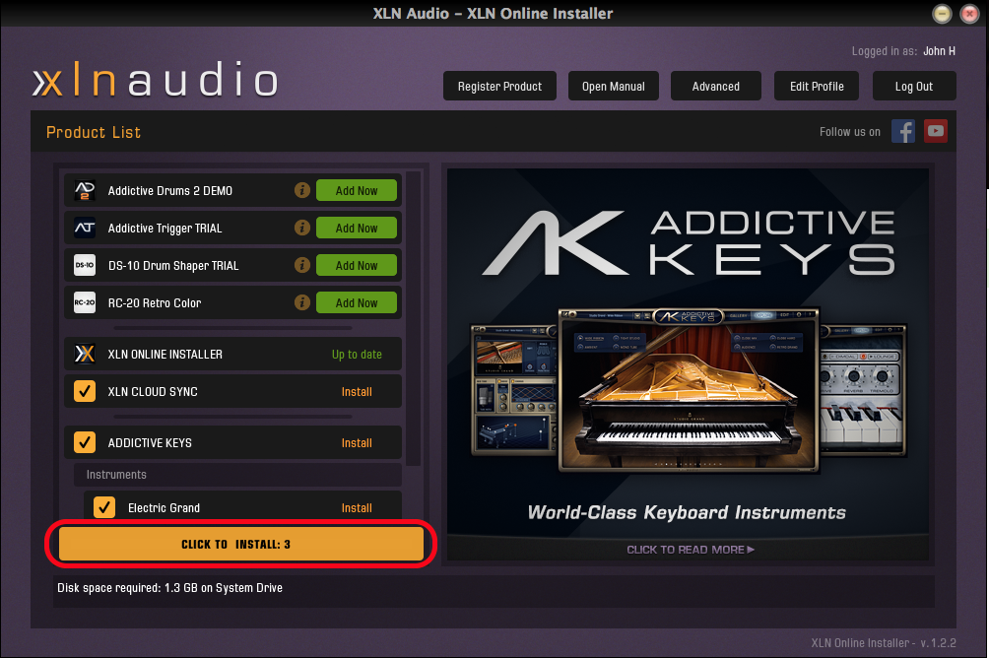Show info for Addictive Drums 2 DEMO

coord(302,190)
